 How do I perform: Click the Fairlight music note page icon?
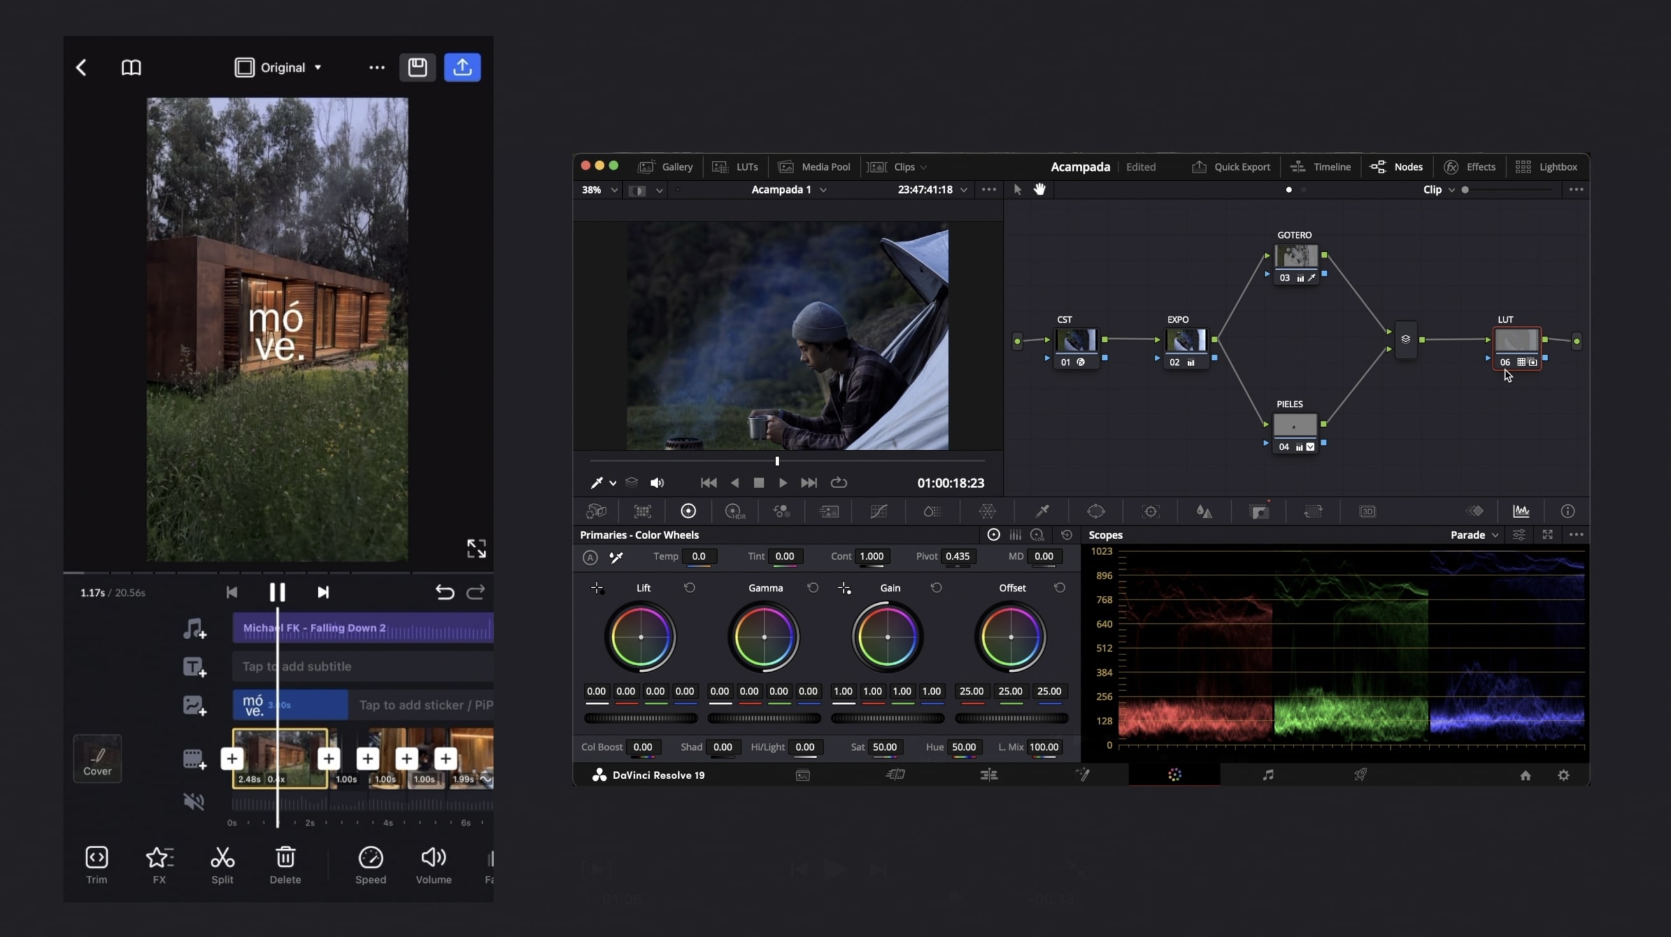pyautogui.click(x=1267, y=775)
